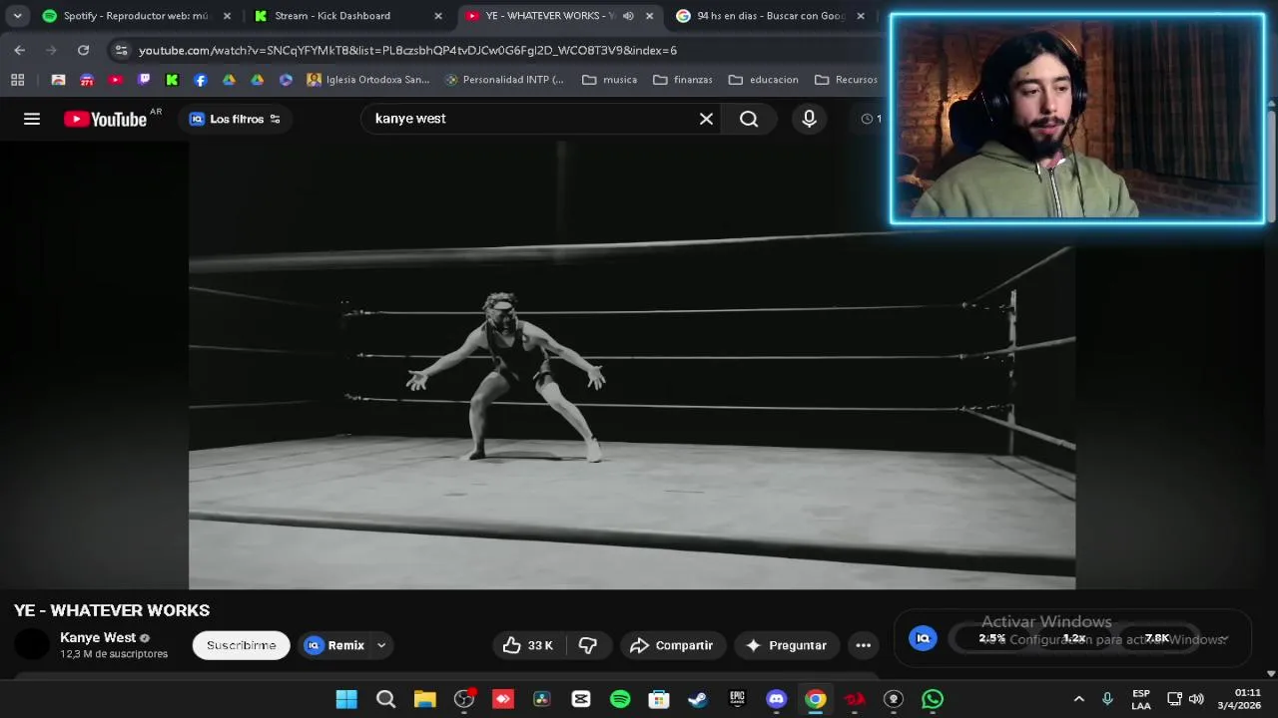Open Epic Games launcher from taskbar
The image size is (1278, 718).
pyautogui.click(x=737, y=699)
